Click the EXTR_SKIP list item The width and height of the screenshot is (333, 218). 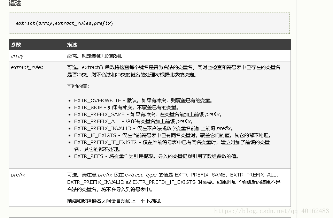(126, 107)
